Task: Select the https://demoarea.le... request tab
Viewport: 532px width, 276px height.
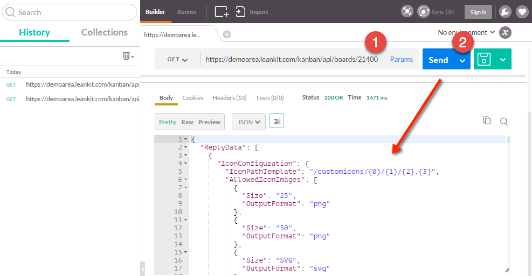Action: coord(172,35)
